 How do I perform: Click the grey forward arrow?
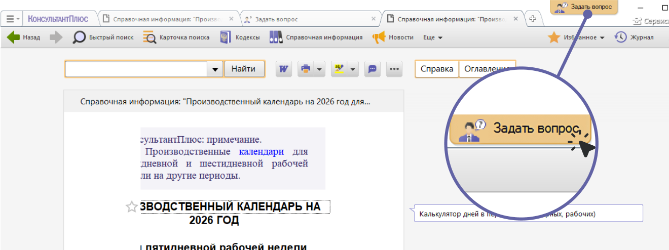56,37
